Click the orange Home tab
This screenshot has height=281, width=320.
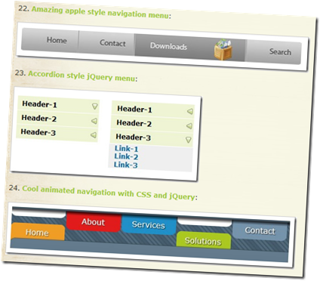38,232
